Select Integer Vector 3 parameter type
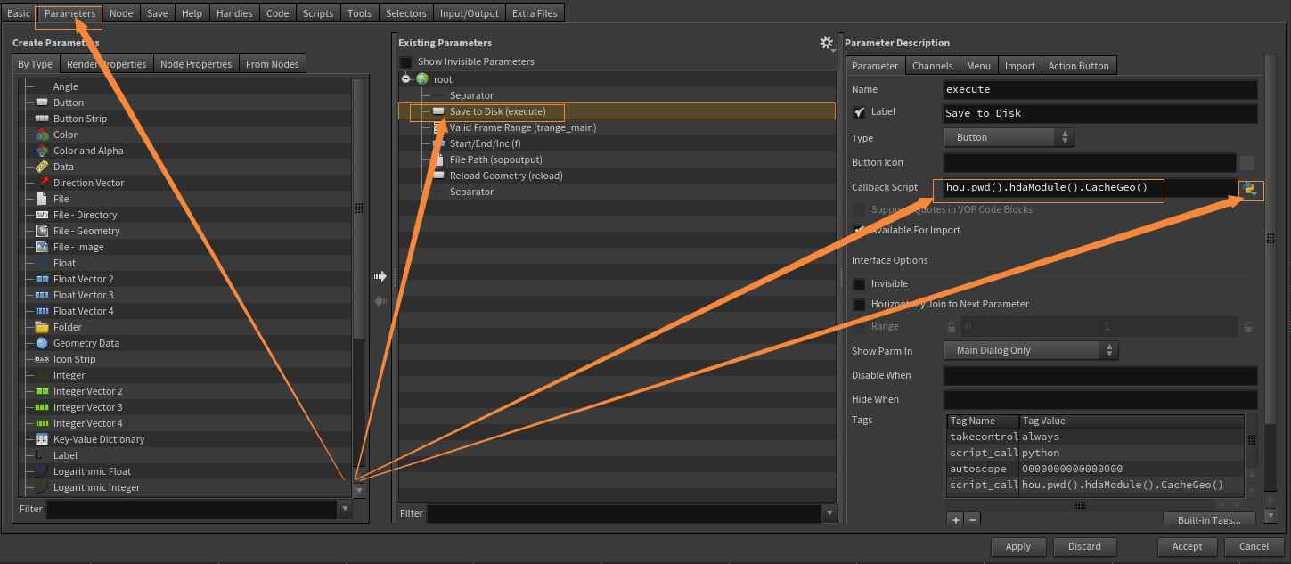This screenshot has height=564, width=1291. [87, 407]
